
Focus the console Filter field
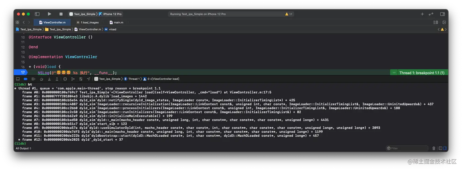tap(407, 148)
